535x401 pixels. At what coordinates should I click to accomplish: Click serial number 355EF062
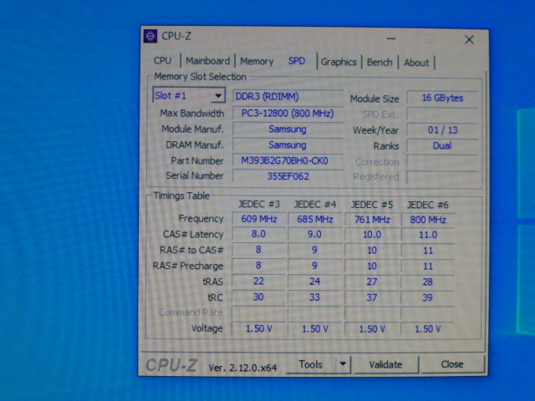288,176
